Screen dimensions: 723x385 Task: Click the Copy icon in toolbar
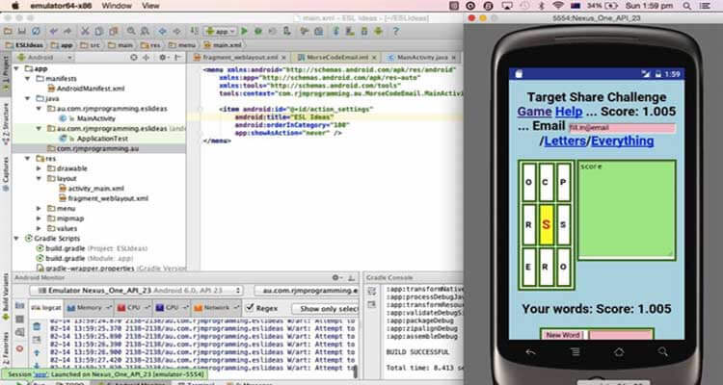[x=98, y=32]
